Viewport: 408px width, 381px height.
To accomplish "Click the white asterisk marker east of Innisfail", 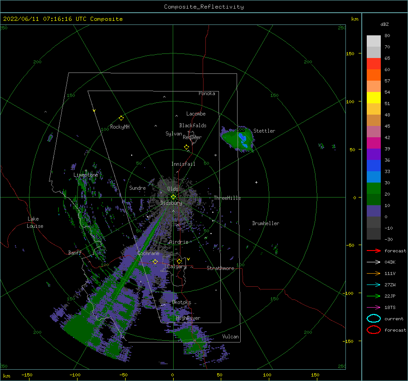I will click(x=215, y=155).
